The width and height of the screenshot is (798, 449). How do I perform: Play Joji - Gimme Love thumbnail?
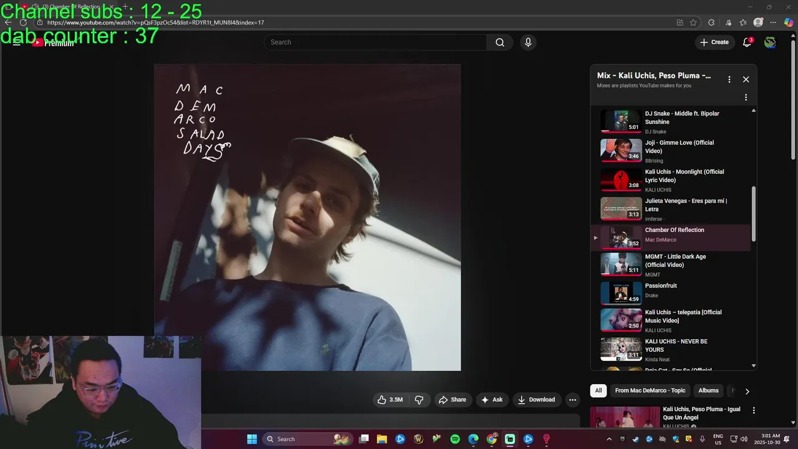(x=621, y=150)
